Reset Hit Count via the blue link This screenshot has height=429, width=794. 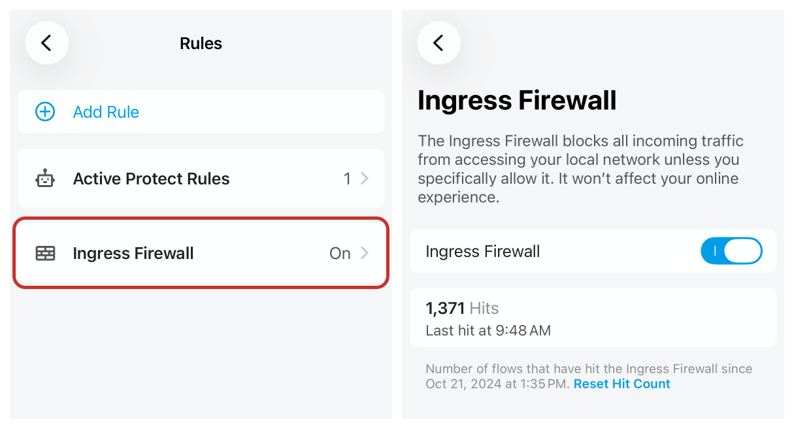[621, 384]
